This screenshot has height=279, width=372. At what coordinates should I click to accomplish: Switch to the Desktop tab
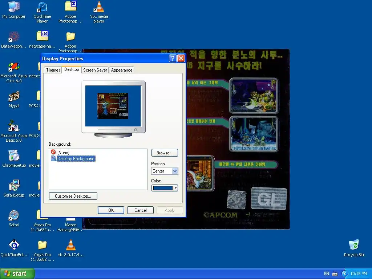72,69
